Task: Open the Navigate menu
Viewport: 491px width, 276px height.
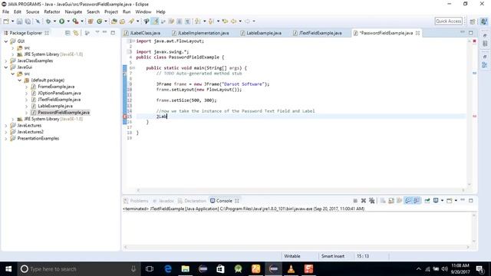Action: click(74, 12)
